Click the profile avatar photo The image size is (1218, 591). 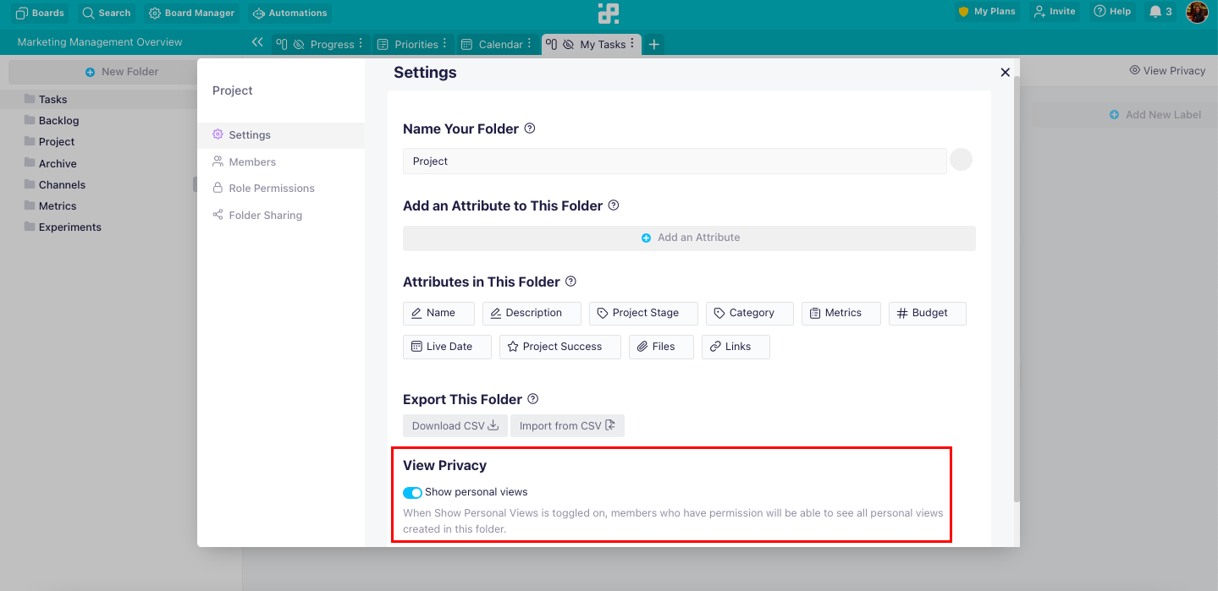1197,12
